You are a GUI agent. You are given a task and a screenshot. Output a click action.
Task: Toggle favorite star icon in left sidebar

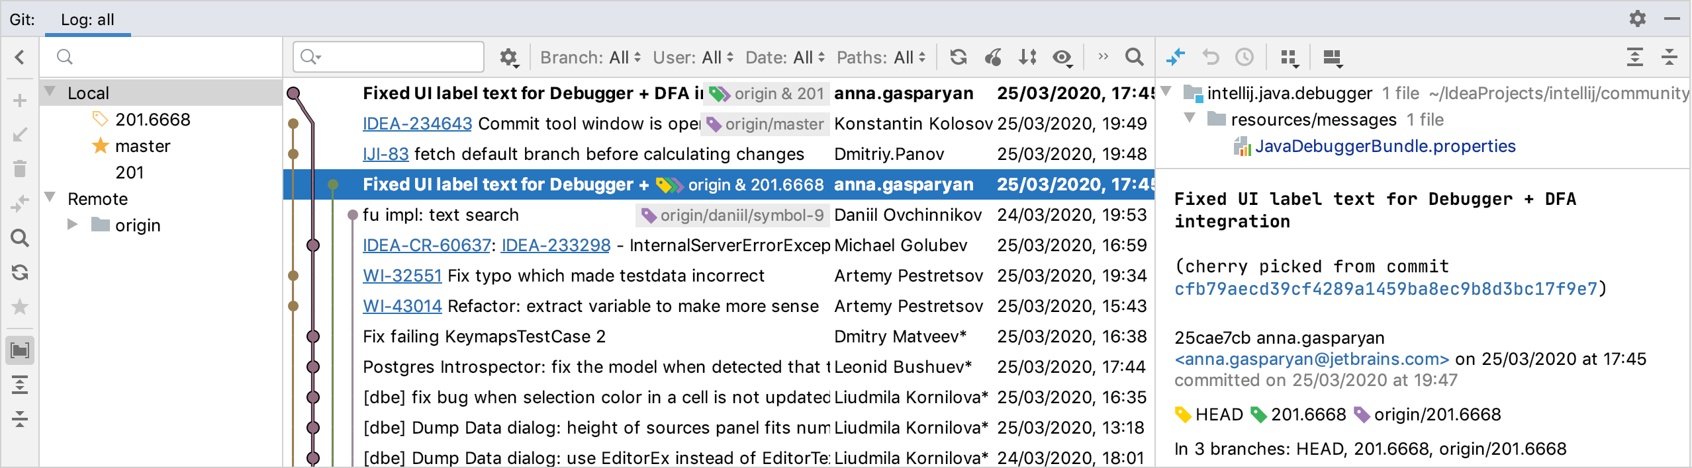20,307
